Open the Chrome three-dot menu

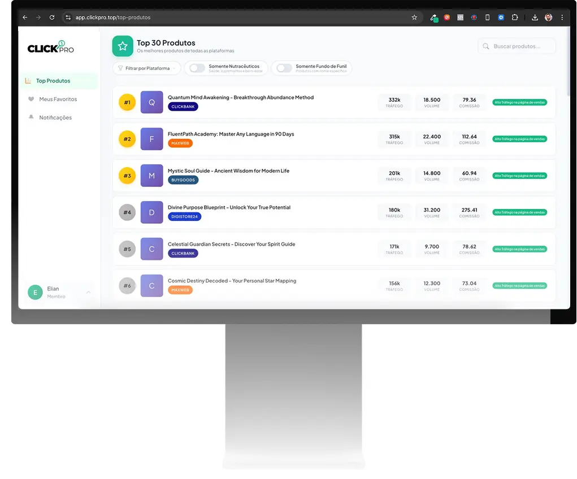[562, 18]
